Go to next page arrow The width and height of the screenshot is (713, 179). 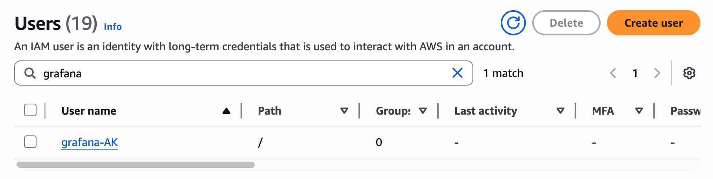[657, 73]
